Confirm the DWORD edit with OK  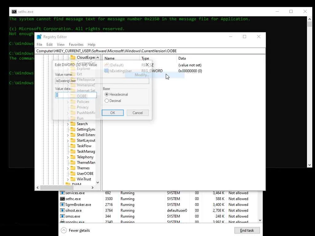click(113, 113)
